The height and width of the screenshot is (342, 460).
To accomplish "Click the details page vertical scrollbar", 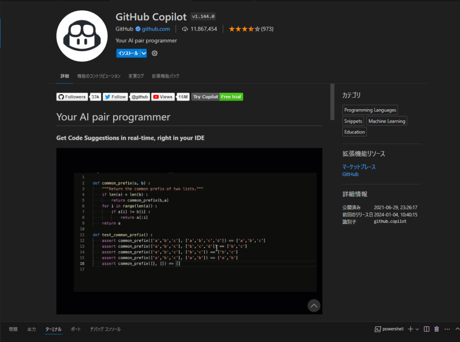I will coord(332,102).
